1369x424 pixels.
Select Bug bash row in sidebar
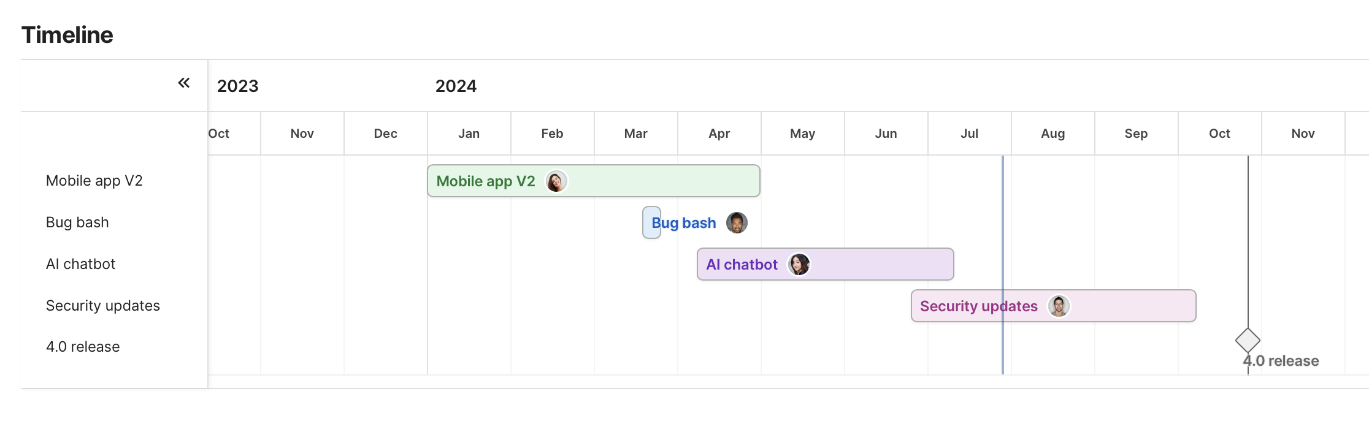point(77,222)
